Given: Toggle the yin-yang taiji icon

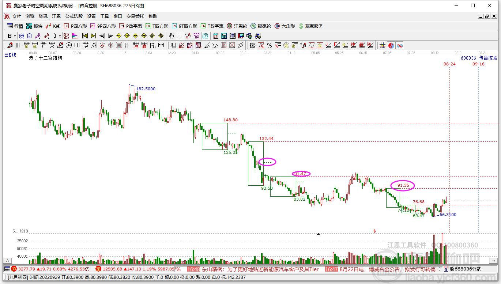Looking at the screenshot, I should click(391, 45).
